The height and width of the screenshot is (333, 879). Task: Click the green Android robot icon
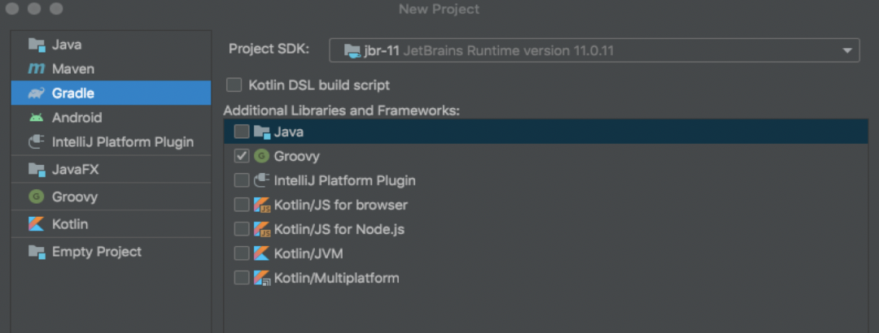(37, 118)
